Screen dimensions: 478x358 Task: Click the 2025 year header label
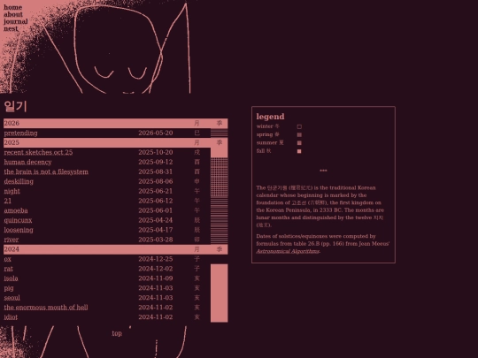pyautogui.click(x=12, y=142)
